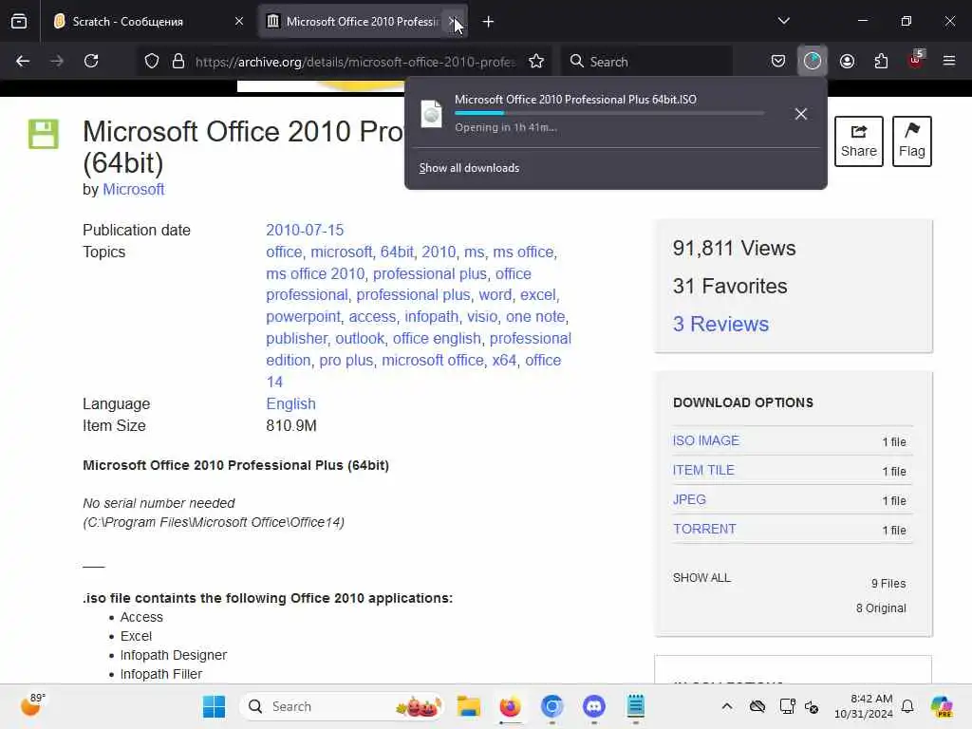
Task: Open a new tab
Action: [489, 22]
